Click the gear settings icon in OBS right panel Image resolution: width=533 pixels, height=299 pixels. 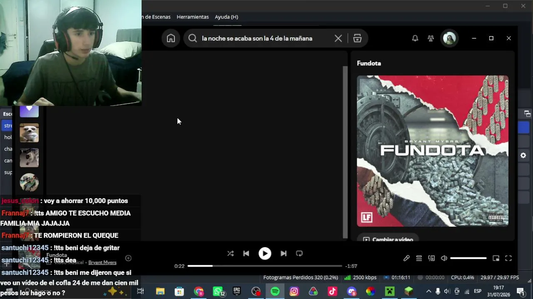click(x=523, y=156)
